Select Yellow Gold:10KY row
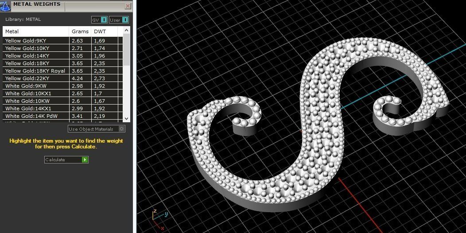Image resolution: width=466 pixels, height=233 pixels. coord(63,48)
